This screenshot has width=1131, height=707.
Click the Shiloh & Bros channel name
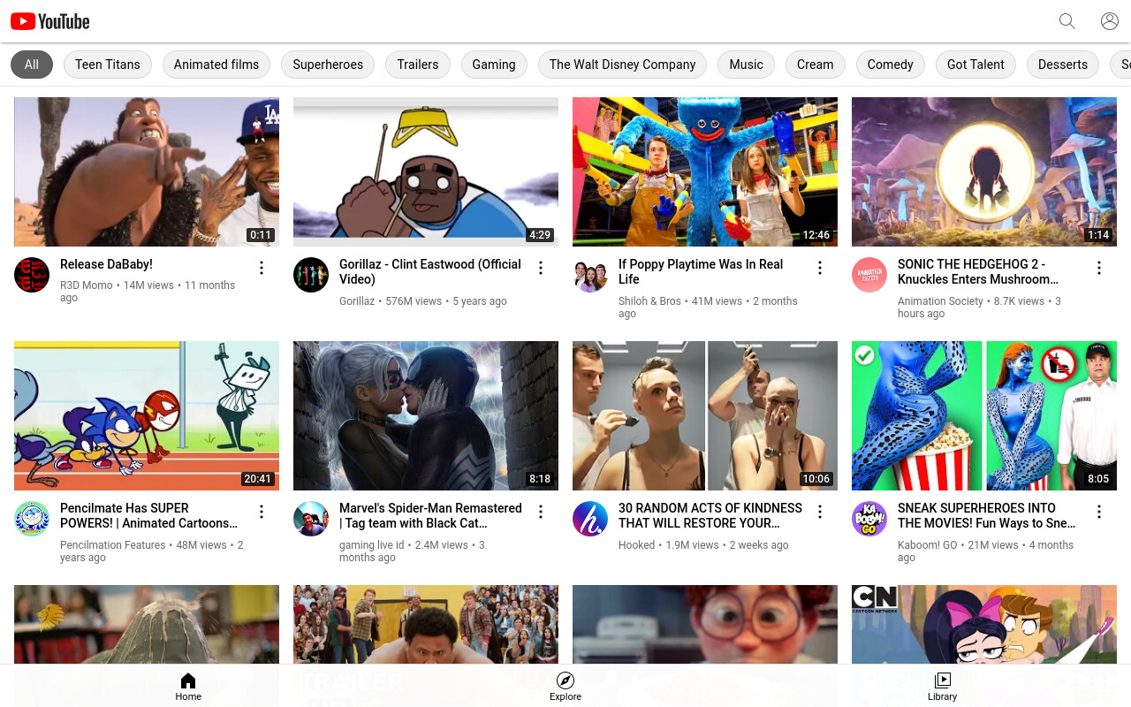coord(649,301)
